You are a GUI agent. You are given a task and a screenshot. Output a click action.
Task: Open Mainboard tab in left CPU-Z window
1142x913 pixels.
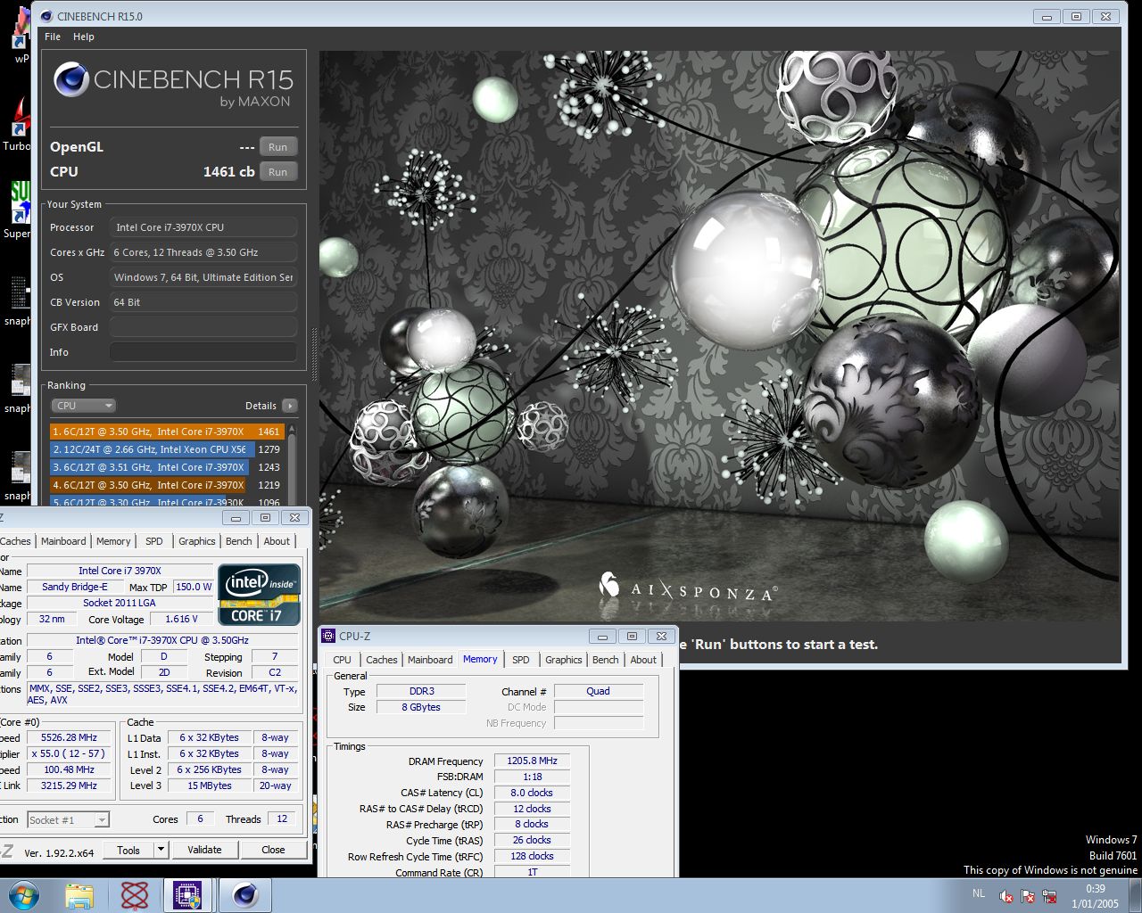point(63,541)
